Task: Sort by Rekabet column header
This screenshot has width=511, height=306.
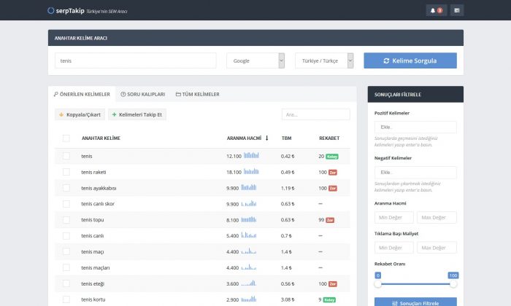Action: point(329,138)
